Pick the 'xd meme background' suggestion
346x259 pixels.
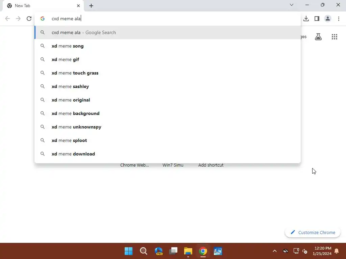[168, 113]
